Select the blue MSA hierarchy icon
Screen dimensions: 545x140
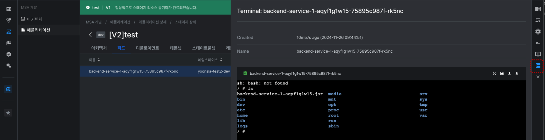[9, 32]
